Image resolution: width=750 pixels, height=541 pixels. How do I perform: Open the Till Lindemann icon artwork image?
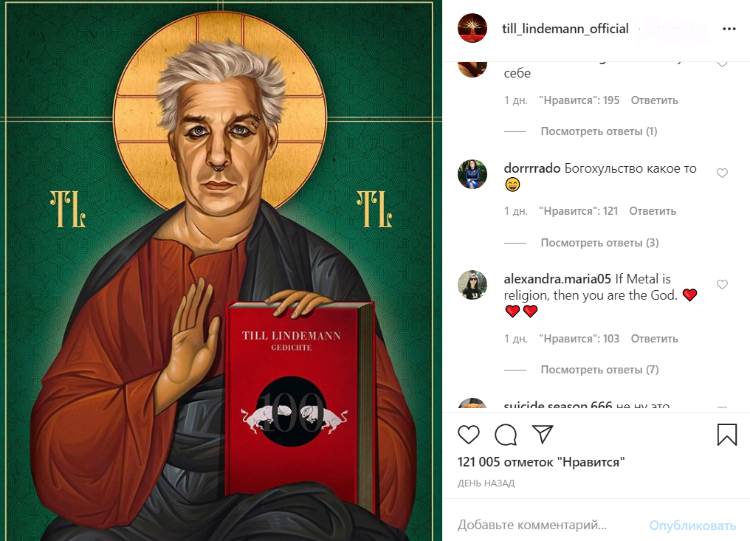221,271
